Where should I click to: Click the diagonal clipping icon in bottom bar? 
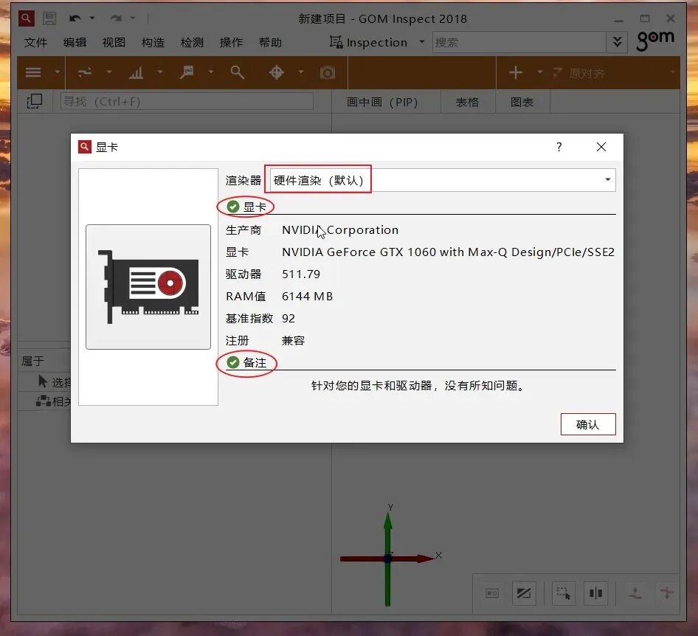coord(524,592)
